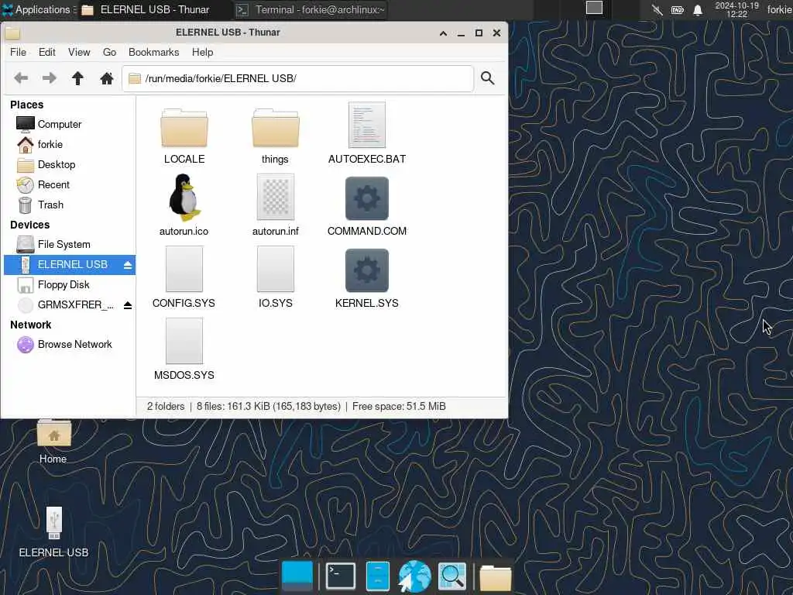Screen dimensions: 793x595
Task: Click the workspace switcher in top panel
Action: pos(594,8)
